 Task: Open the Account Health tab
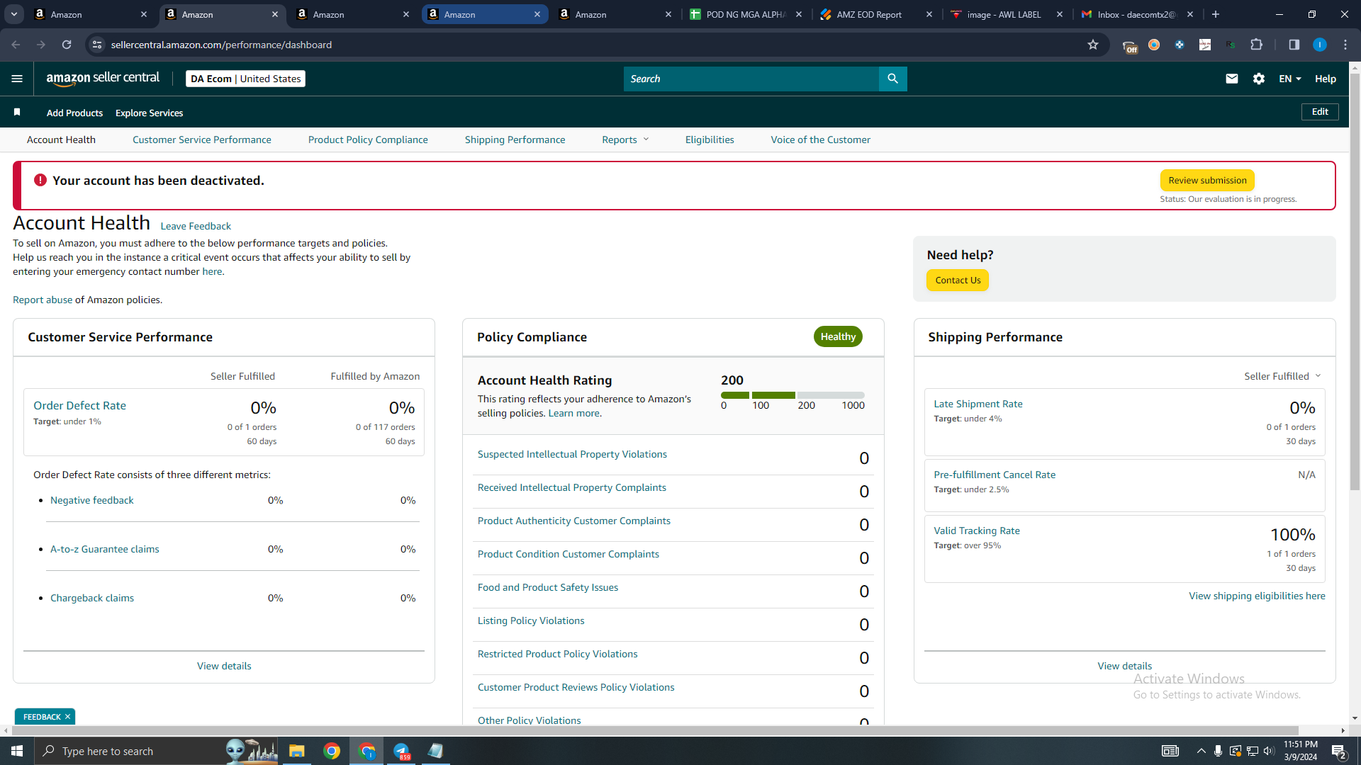point(61,140)
